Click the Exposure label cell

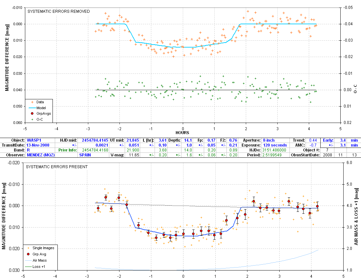[x=251, y=145]
